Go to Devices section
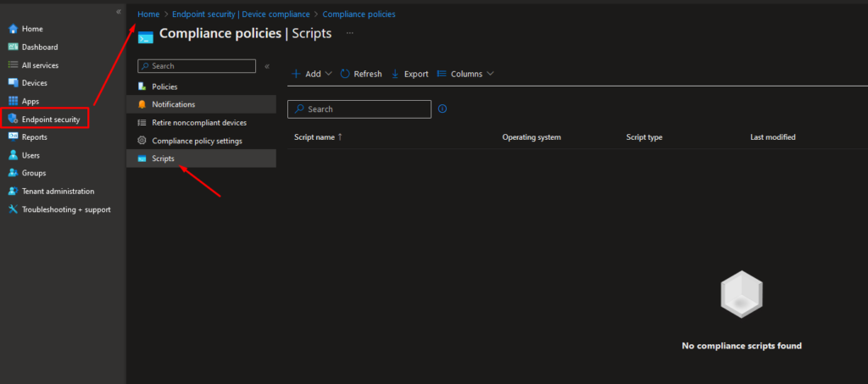868x384 pixels. [x=34, y=83]
